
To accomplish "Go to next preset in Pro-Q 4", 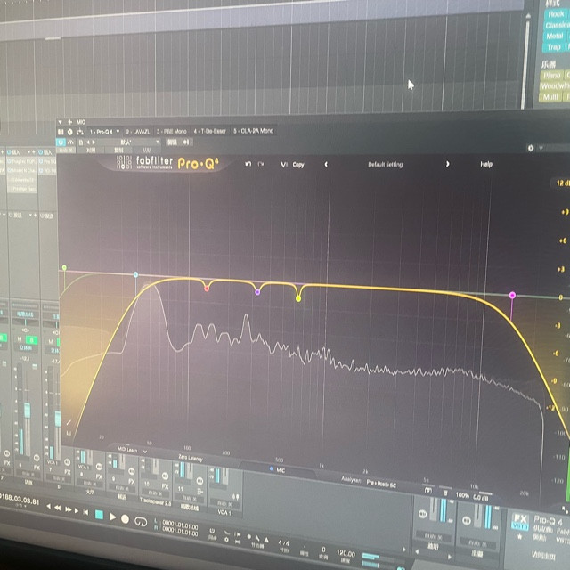I will 447,164.
